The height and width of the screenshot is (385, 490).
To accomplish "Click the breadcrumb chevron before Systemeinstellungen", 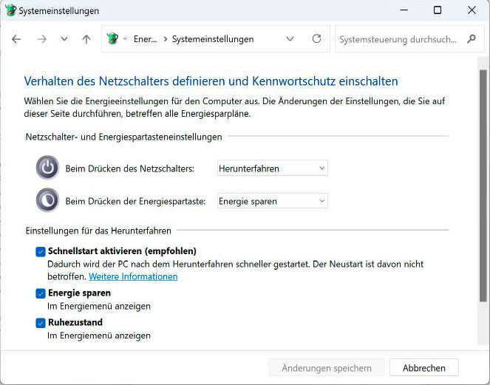I will point(166,39).
